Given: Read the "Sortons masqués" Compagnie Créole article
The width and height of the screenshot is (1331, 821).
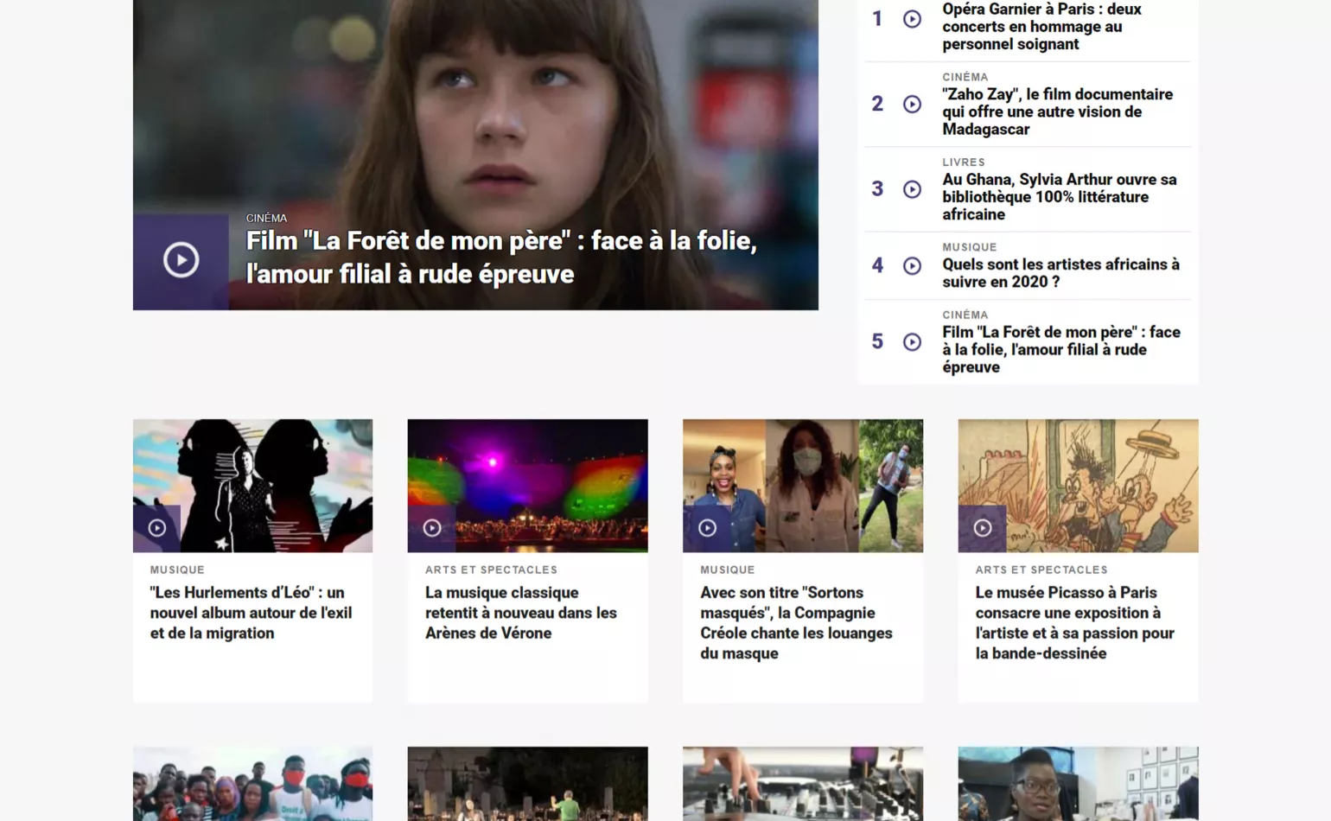Looking at the screenshot, I should pyautogui.click(x=795, y=622).
